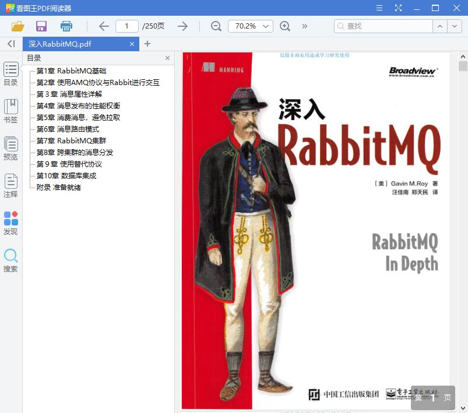The width and height of the screenshot is (468, 413).
Task: Jump to 第10章 数据库集成
Action: (x=66, y=175)
